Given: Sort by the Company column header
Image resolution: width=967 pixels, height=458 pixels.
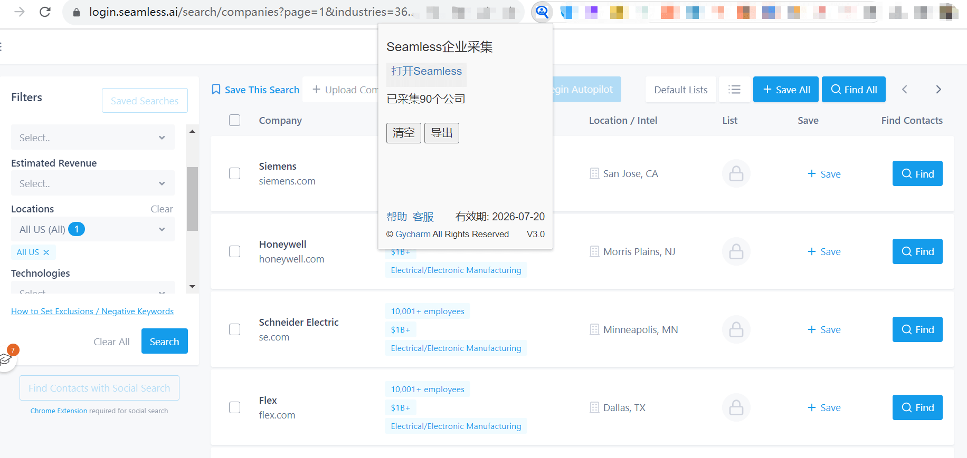Looking at the screenshot, I should 280,121.
